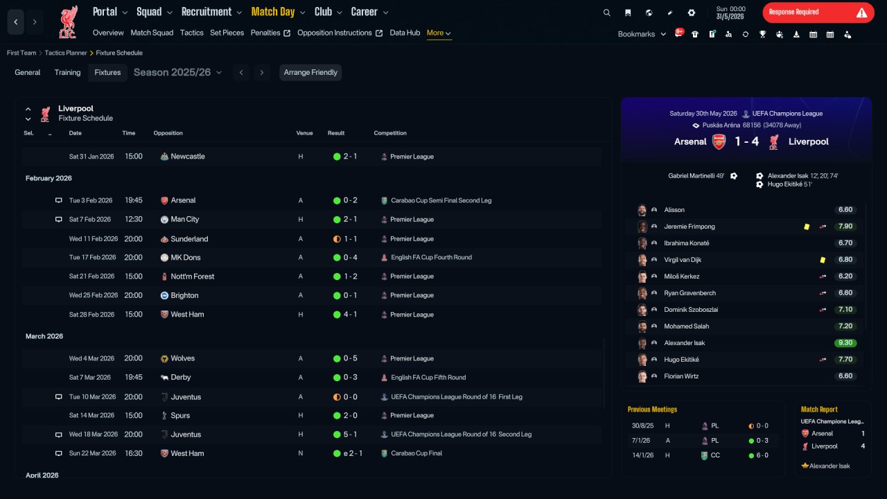Open the Tactics submenu item
This screenshot has width=887, height=499.
tap(192, 33)
